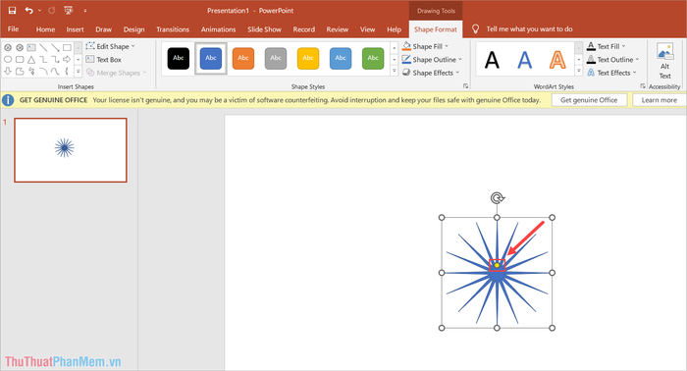687x371 pixels.
Task: Customize Quick Access Toolbar dropdown
Action: point(85,10)
